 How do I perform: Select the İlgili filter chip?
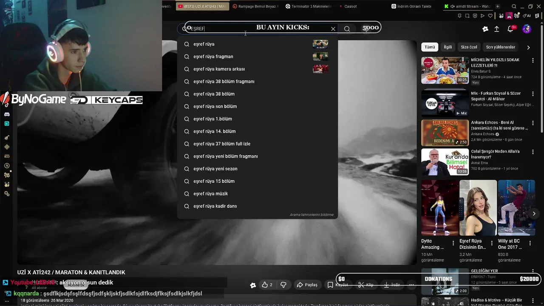(448, 47)
